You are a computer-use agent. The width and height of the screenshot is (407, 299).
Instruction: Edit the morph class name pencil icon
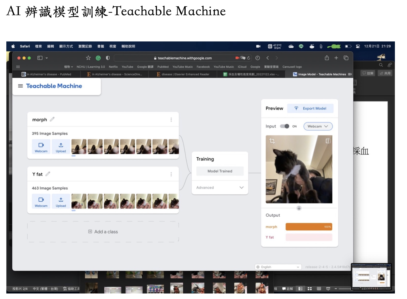(x=52, y=119)
